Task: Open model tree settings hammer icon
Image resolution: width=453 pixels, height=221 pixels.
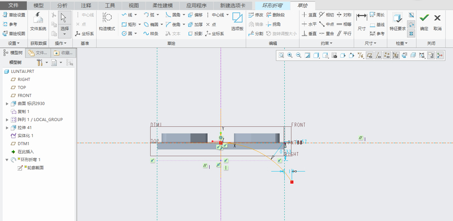Action: (40, 62)
